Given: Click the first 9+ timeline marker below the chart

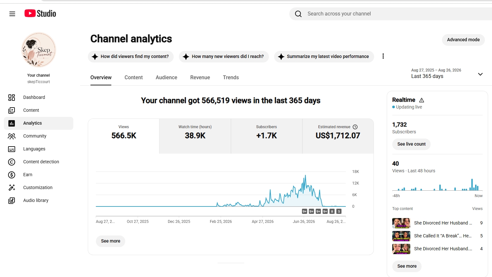Looking at the screenshot, I should [x=304, y=211].
